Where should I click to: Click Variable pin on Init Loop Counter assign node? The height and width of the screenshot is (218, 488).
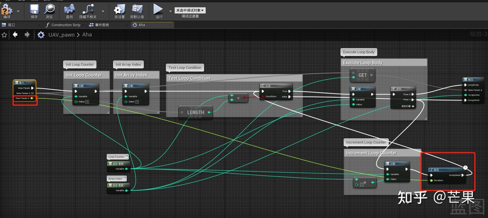coord(76,96)
